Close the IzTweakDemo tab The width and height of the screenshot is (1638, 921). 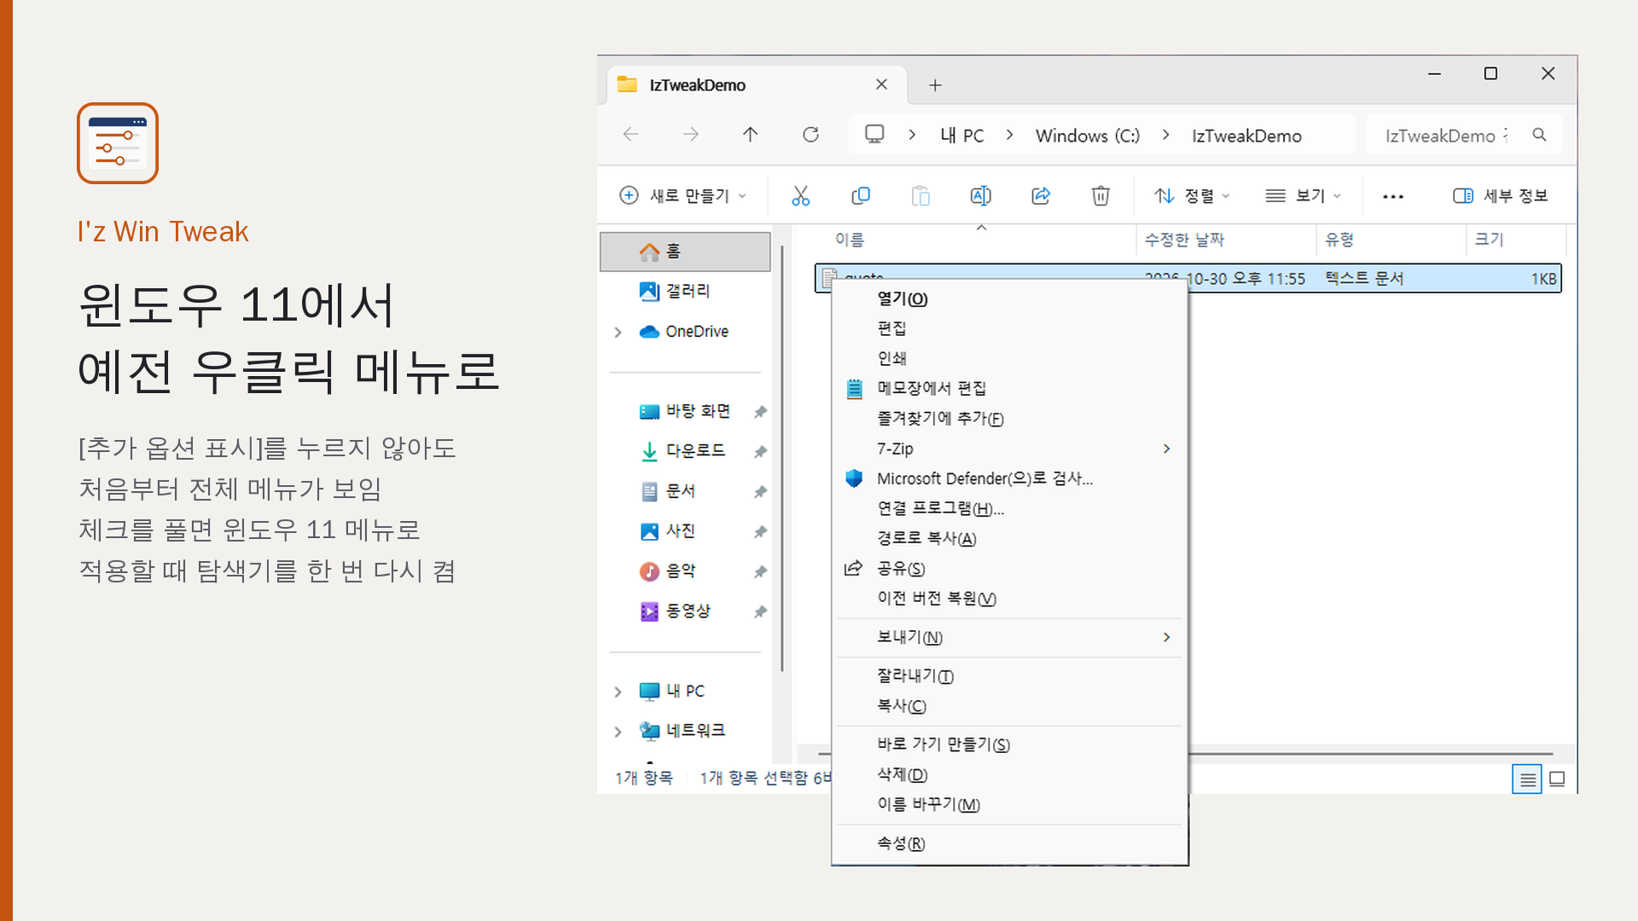881,84
